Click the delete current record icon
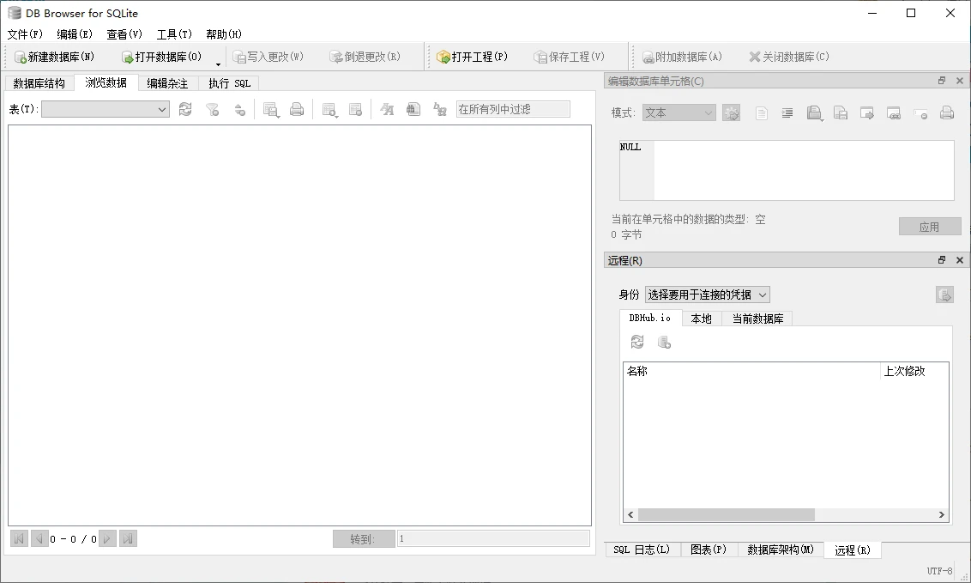Image resolution: width=971 pixels, height=583 pixels. pos(355,110)
